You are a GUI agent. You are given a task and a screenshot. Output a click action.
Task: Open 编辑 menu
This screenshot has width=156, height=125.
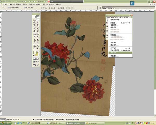pos(12,4)
